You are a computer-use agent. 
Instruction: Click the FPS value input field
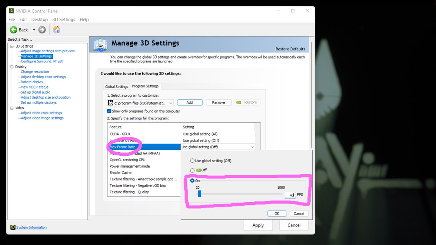[x=290, y=195]
